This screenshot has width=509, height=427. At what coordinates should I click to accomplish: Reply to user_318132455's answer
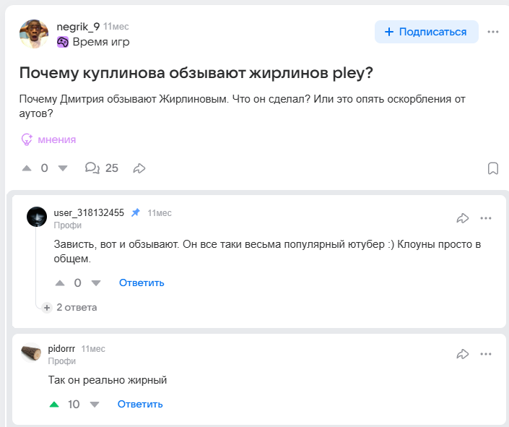point(142,282)
